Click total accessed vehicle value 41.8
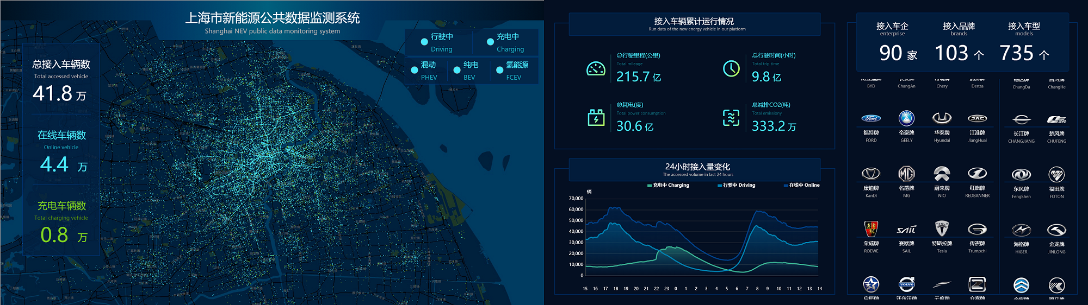The width and height of the screenshot is (1088, 305). pyautogui.click(x=52, y=93)
